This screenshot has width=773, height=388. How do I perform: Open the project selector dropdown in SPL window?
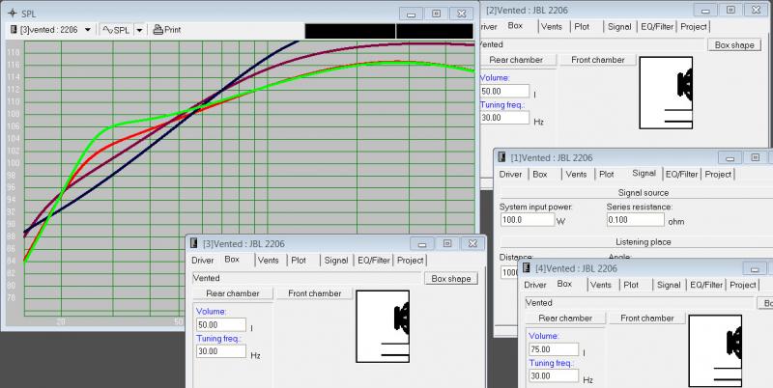pyautogui.click(x=88, y=30)
